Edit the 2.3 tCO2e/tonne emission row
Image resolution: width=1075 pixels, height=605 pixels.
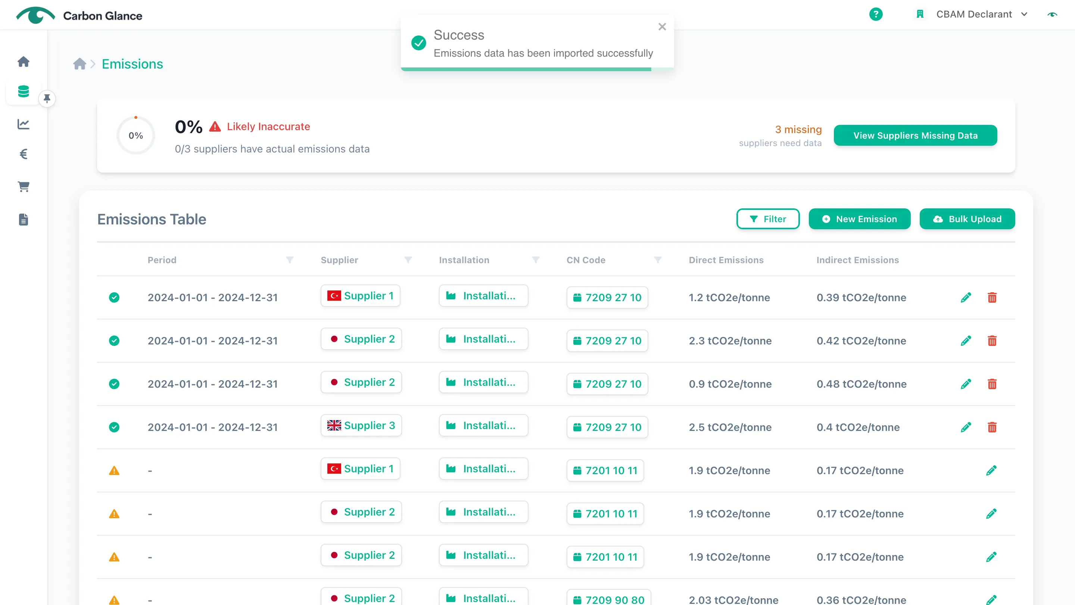966,341
